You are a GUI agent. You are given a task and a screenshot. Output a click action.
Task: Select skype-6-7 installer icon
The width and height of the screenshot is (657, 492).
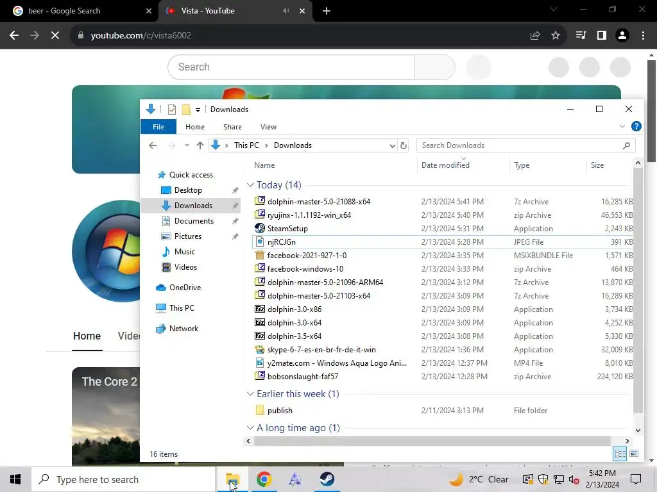tap(260, 349)
